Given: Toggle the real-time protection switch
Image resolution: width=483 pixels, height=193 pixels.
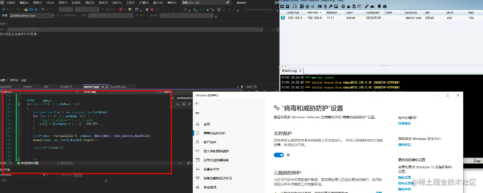Looking at the screenshot, I should (x=279, y=155).
